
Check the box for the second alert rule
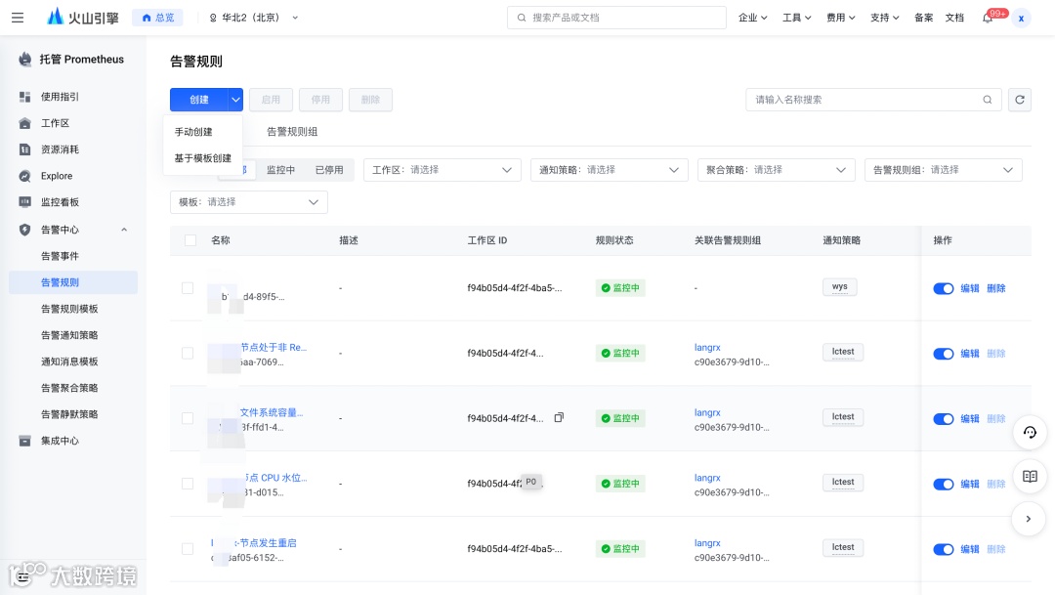(188, 353)
